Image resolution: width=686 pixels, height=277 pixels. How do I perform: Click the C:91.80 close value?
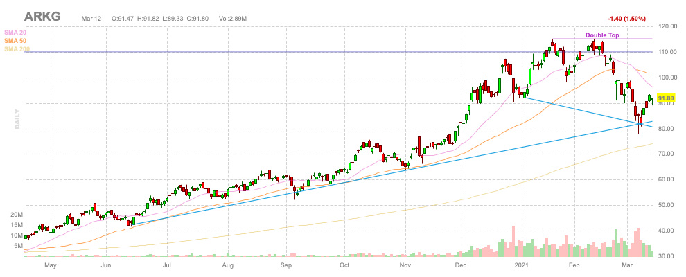197,18
